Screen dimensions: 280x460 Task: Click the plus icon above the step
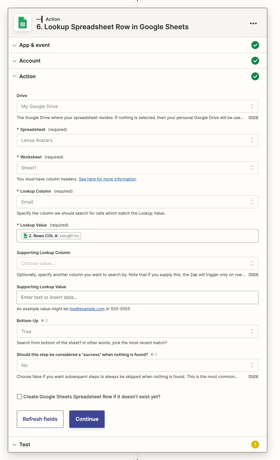click(x=137, y=1)
